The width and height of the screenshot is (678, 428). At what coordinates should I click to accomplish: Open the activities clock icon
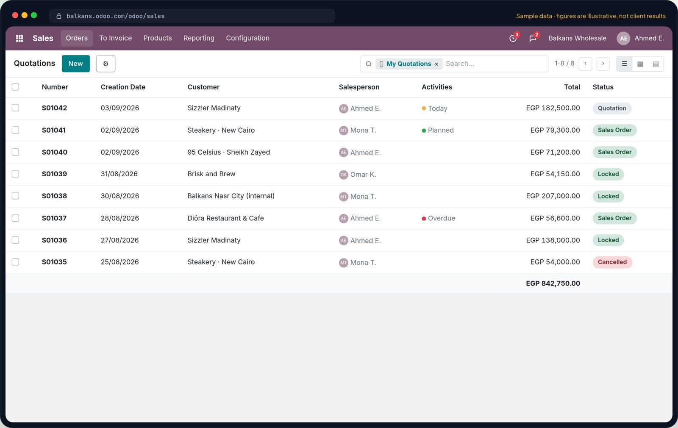coord(513,38)
